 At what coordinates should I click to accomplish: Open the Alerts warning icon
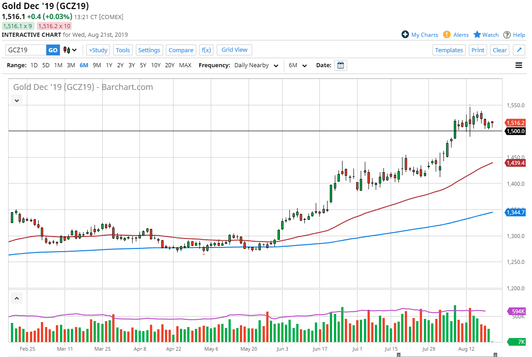(x=447, y=35)
